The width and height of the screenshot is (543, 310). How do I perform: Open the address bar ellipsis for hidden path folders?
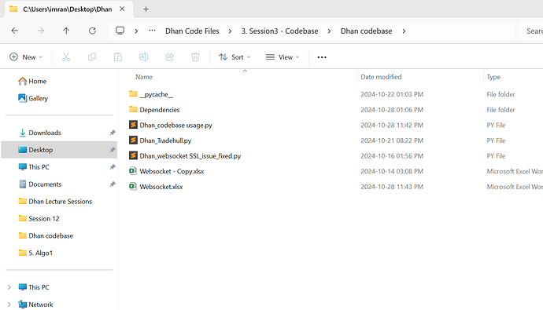pos(152,31)
